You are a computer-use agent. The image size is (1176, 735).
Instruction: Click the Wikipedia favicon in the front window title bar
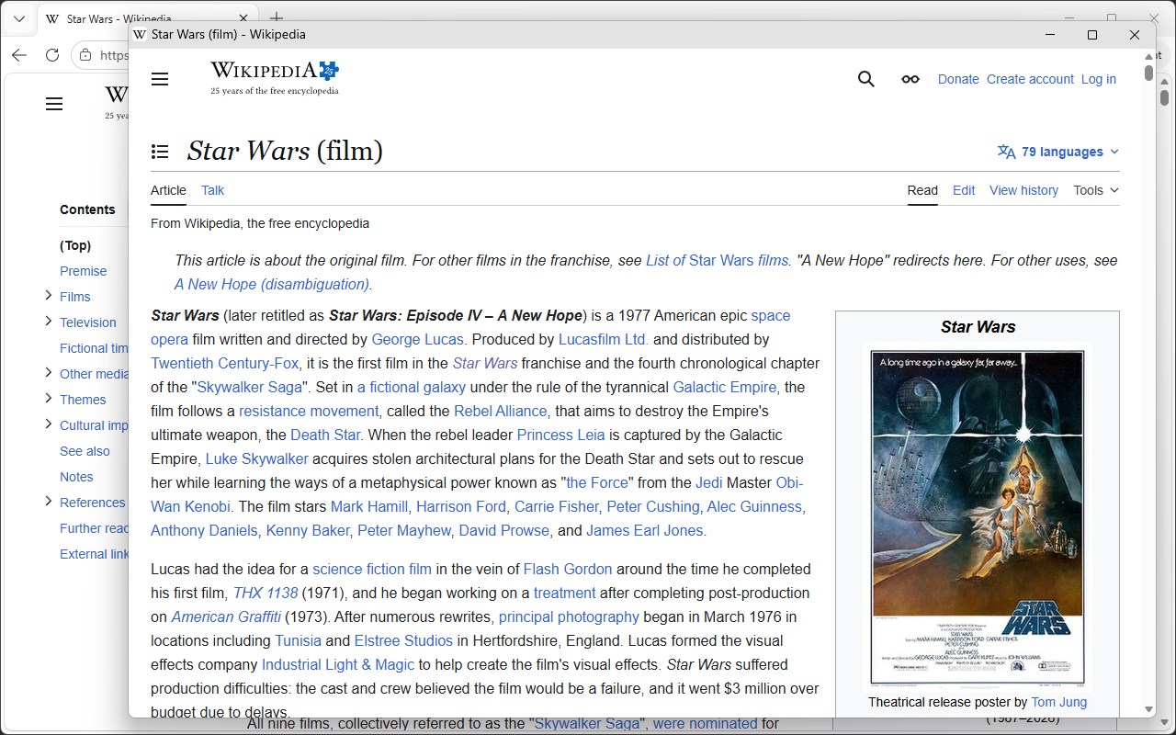(140, 35)
